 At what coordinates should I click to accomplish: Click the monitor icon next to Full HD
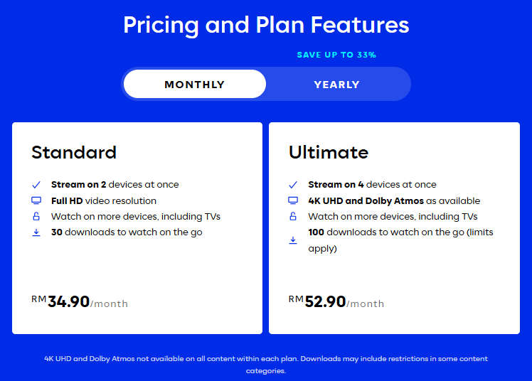[x=36, y=200]
